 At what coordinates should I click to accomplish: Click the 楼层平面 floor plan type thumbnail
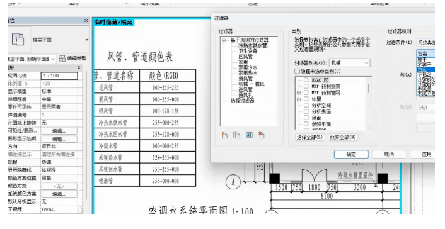18,40
